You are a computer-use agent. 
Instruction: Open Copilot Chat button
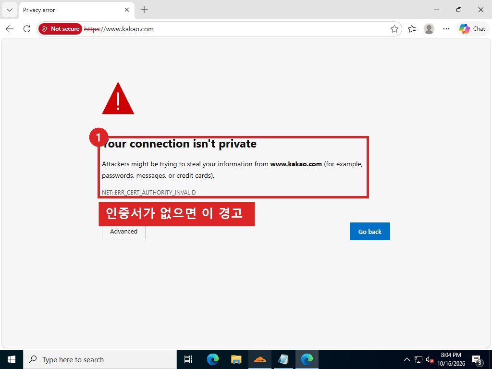(472, 29)
